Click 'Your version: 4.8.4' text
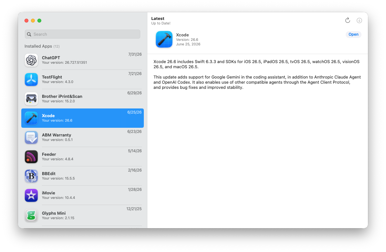386x252 pixels. pos(58,159)
